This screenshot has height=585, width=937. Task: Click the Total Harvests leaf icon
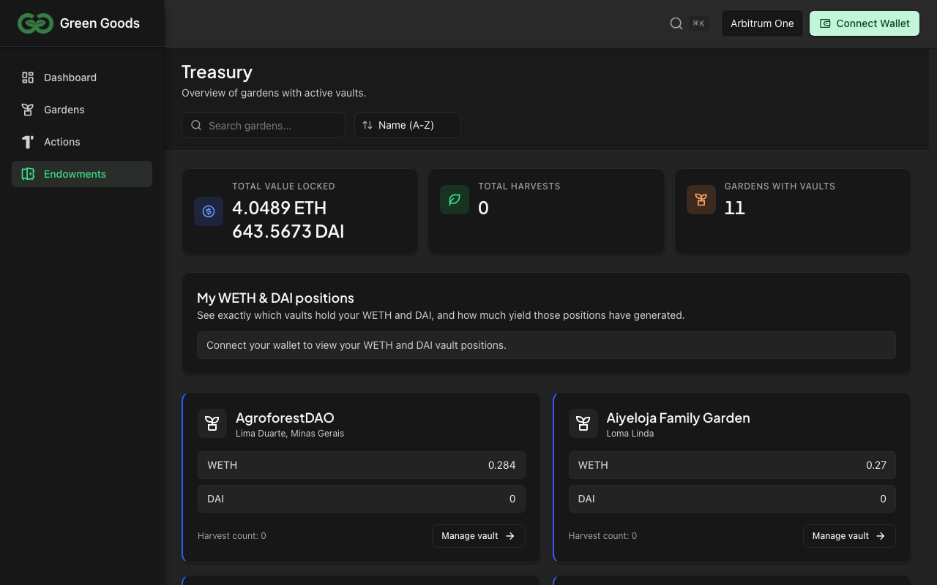tap(455, 200)
